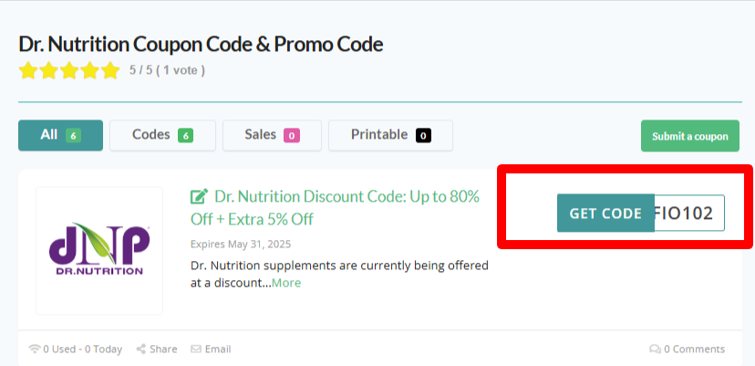Image resolution: width=755 pixels, height=366 pixels.
Task: Click the pencil edit icon beside coupon title
Action: click(199, 196)
